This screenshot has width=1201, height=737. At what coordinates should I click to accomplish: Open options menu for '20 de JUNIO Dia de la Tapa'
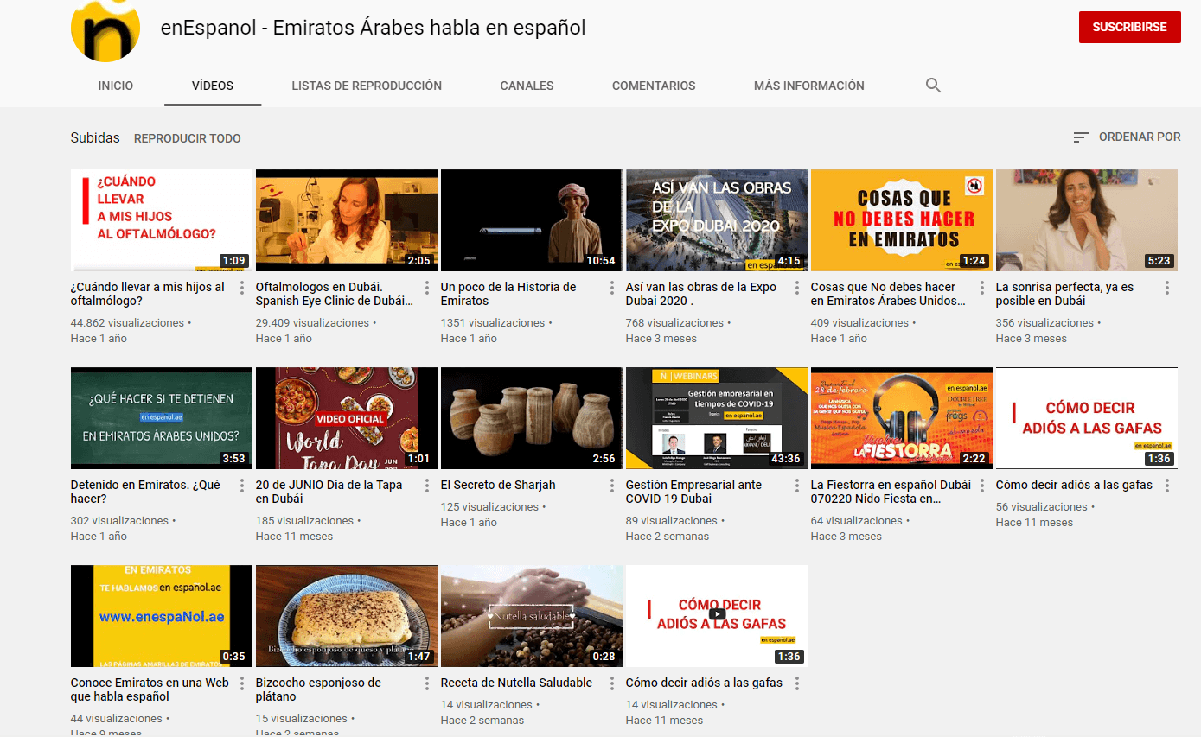[x=427, y=486]
